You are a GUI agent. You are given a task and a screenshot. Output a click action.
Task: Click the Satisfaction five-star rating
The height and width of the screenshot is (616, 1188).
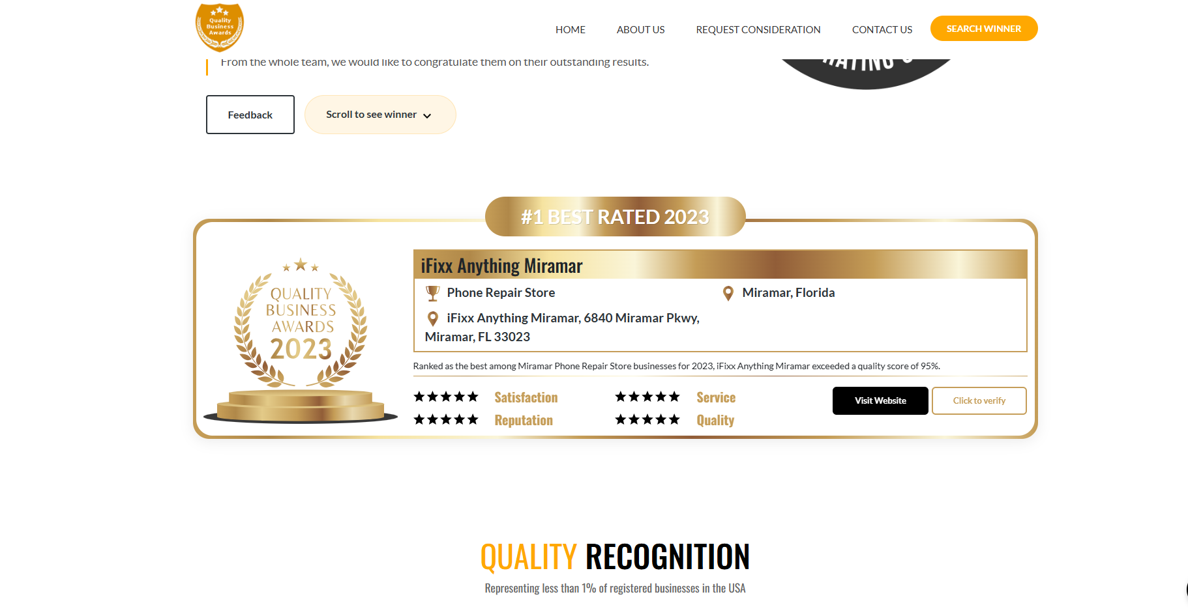[446, 397]
